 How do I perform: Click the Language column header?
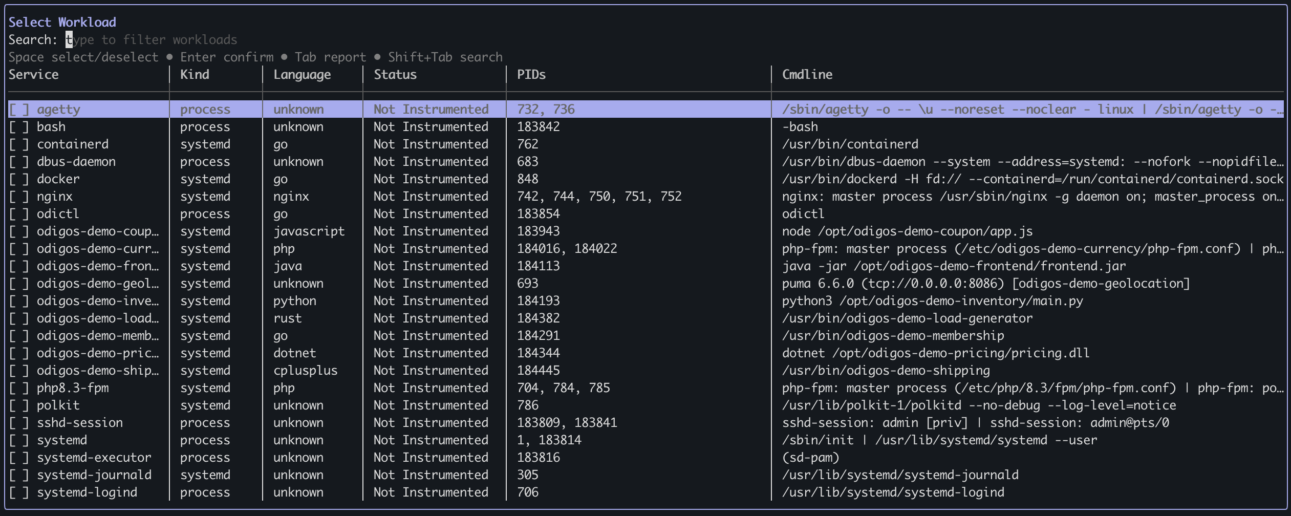pyautogui.click(x=302, y=74)
